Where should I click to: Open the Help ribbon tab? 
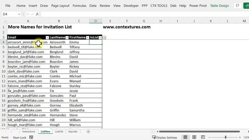click(182, 6)
